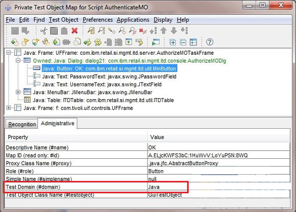This screenshot has width=296, height=212.
Task: Select the ITDTable tree item
Action: (103, 100)
